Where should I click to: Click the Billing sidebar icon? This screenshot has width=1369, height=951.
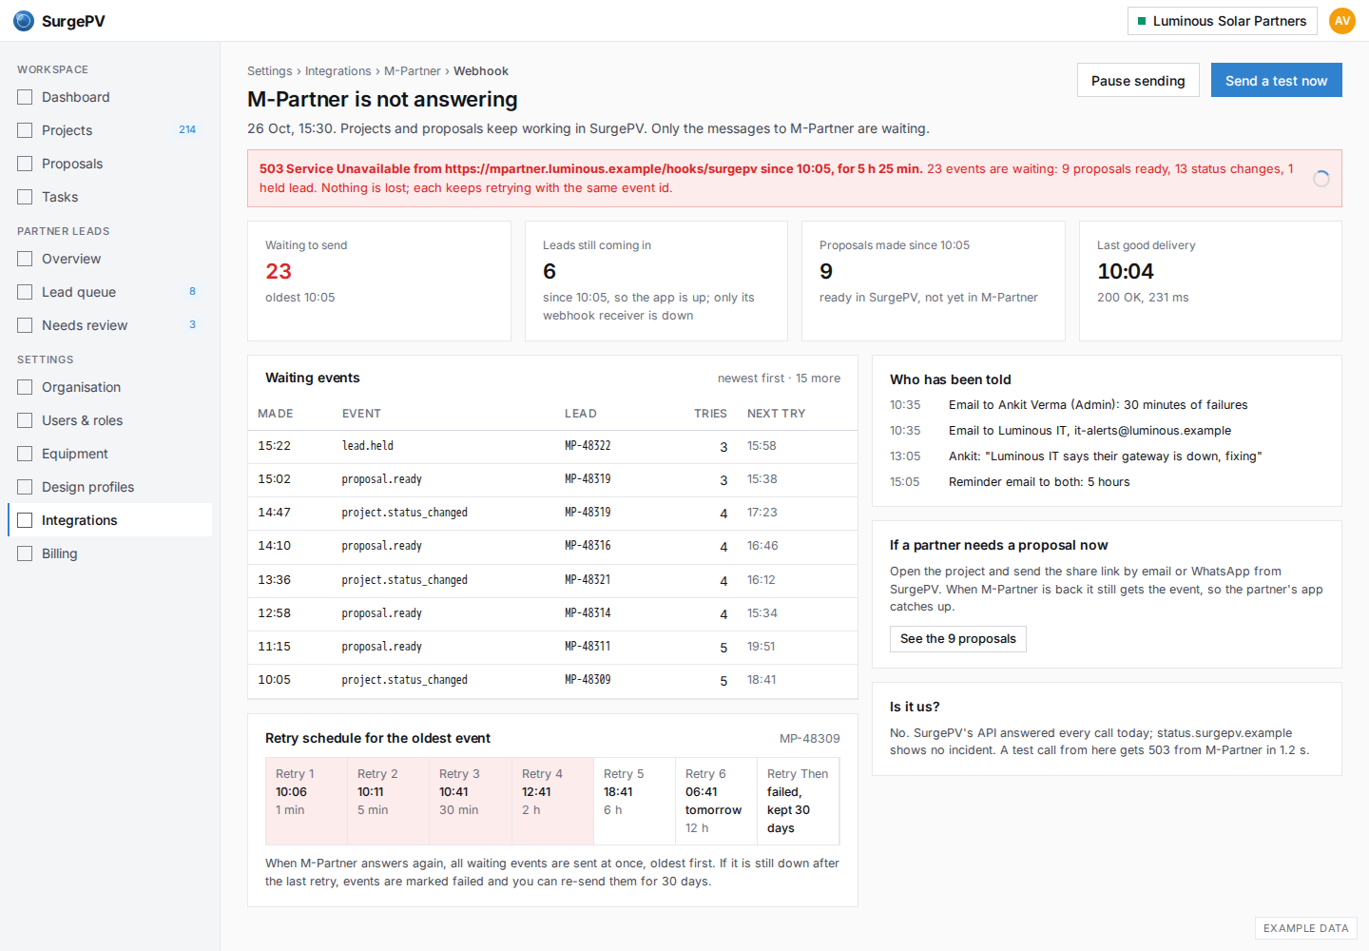pyautogui.click(x=25, y=553)
